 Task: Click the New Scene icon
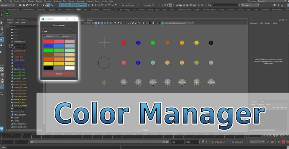(x=20, y=5)
